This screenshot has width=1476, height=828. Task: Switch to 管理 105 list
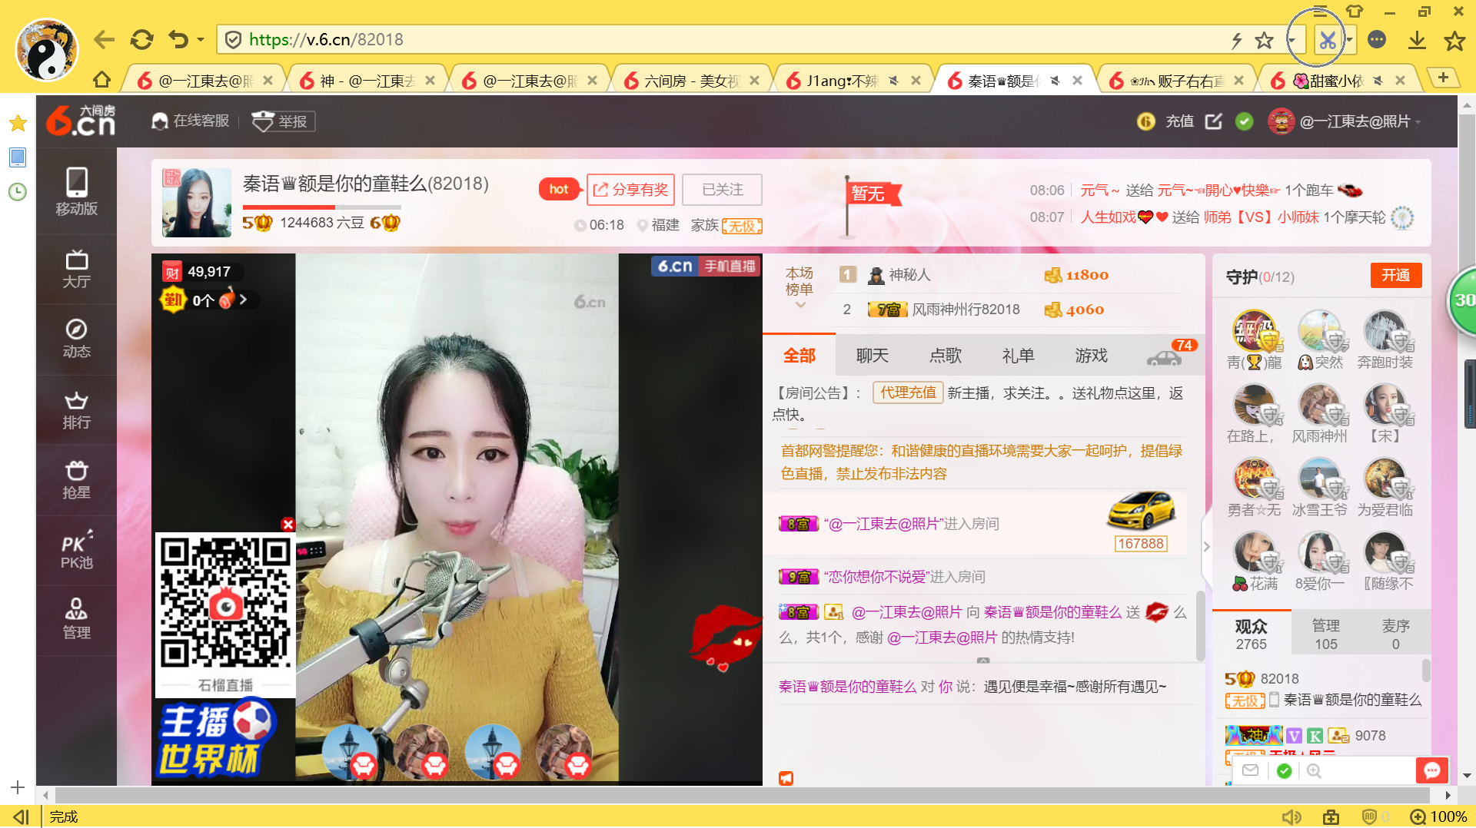(1325, 634)
